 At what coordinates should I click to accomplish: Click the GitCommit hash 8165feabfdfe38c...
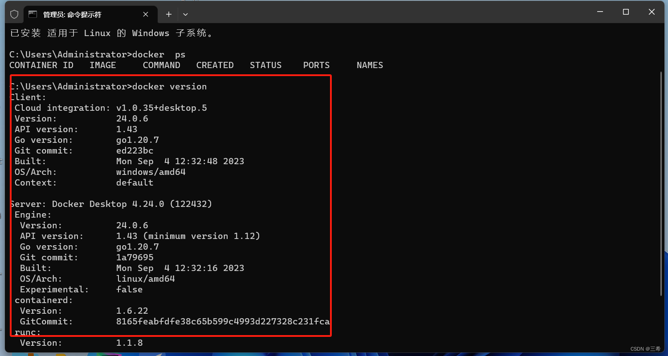[223, 321]
